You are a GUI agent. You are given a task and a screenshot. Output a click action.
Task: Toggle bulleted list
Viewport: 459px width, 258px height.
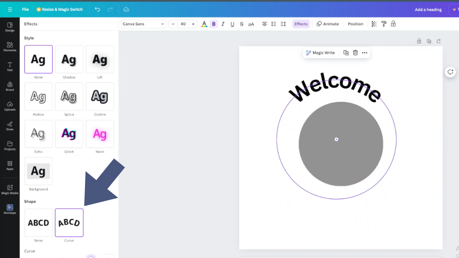pos(274,24)
